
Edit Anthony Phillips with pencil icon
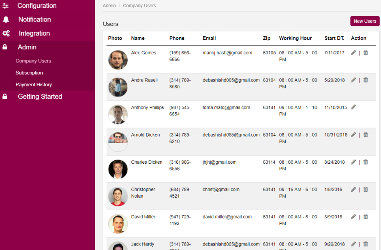coord(353,107)
